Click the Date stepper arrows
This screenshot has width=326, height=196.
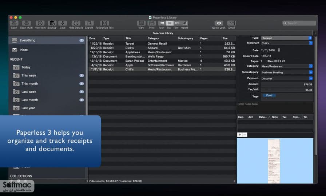[x=279, y=50]
